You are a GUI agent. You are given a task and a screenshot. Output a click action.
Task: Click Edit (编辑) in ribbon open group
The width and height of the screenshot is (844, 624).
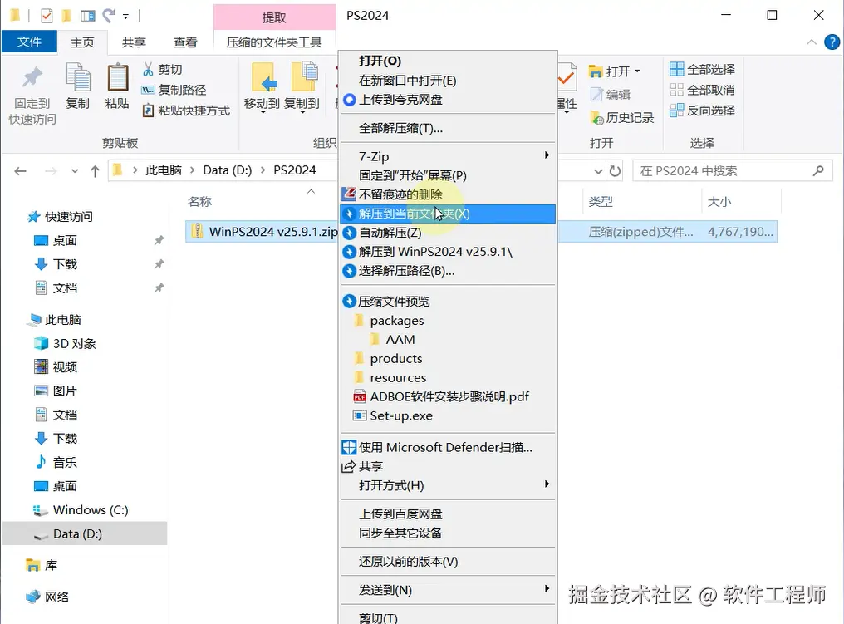[x=611, y=95]
